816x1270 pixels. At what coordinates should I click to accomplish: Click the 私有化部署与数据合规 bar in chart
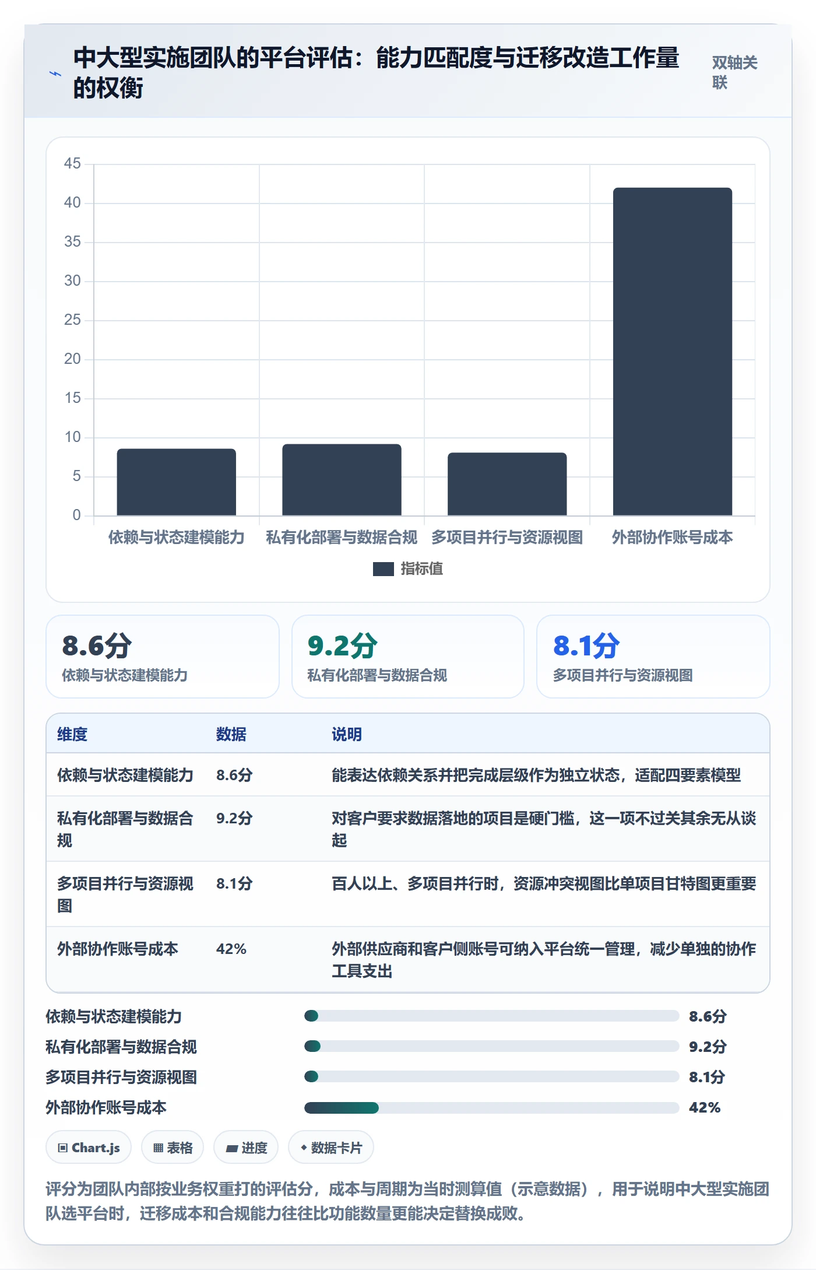pyautogui.click(x=342, y=480)
